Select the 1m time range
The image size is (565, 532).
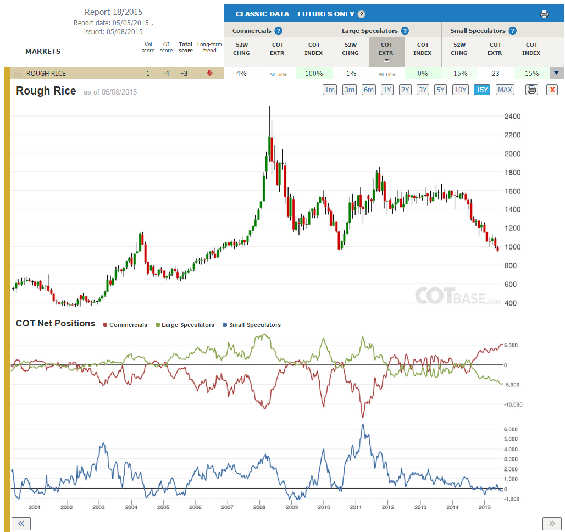(330, 90)
